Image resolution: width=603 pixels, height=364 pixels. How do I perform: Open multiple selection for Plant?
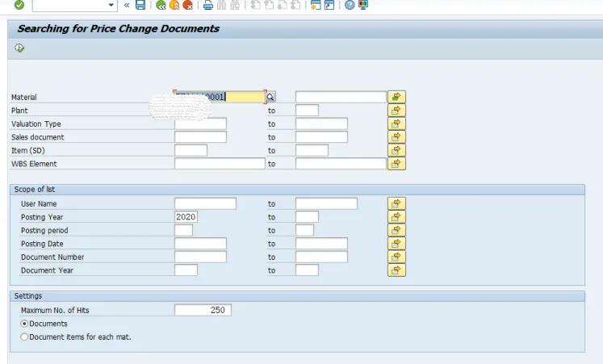tap(396, 111)
